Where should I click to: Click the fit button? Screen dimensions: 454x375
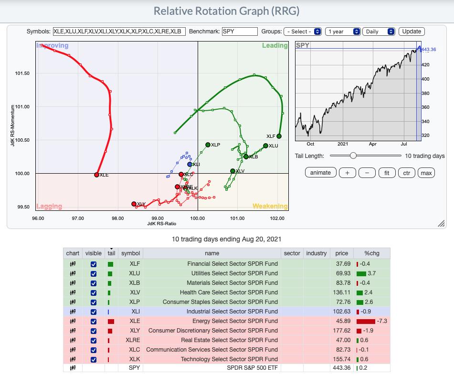[x=387, y=173]
